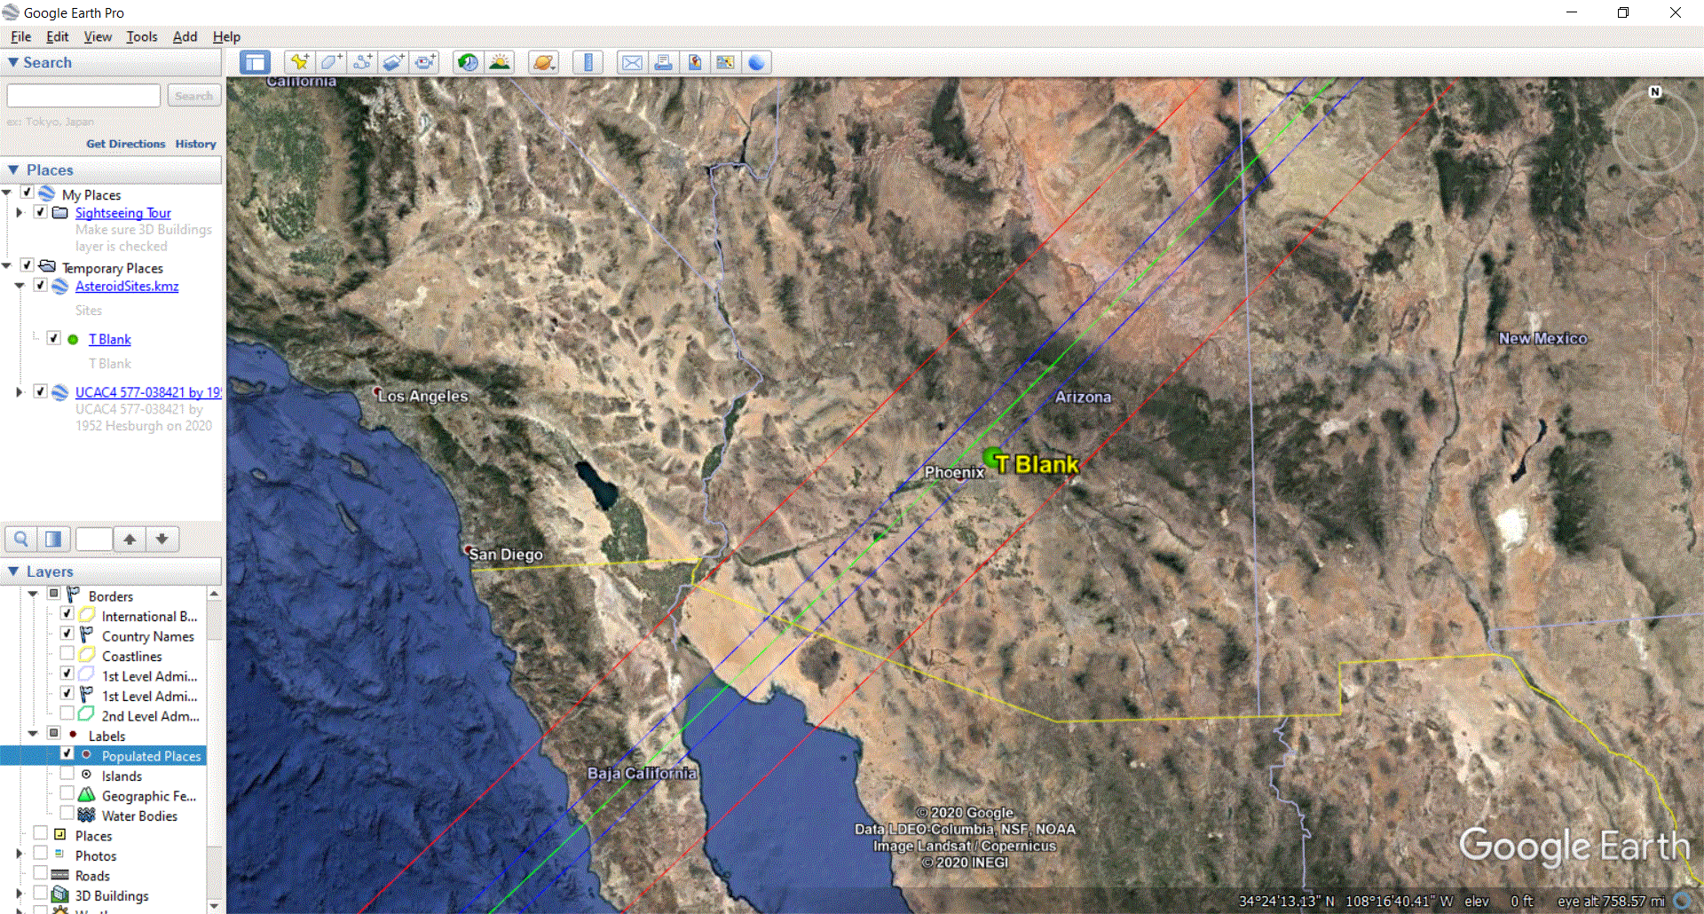This screenshot has width=1704, height=914.
Task: Click the Sightseeing Tour folder icon
Action: click(59, 213)
